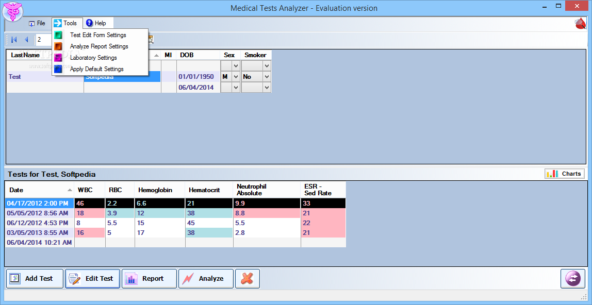Click Hemoglobin column header
The image size is (592, 305).
point(160,190)
